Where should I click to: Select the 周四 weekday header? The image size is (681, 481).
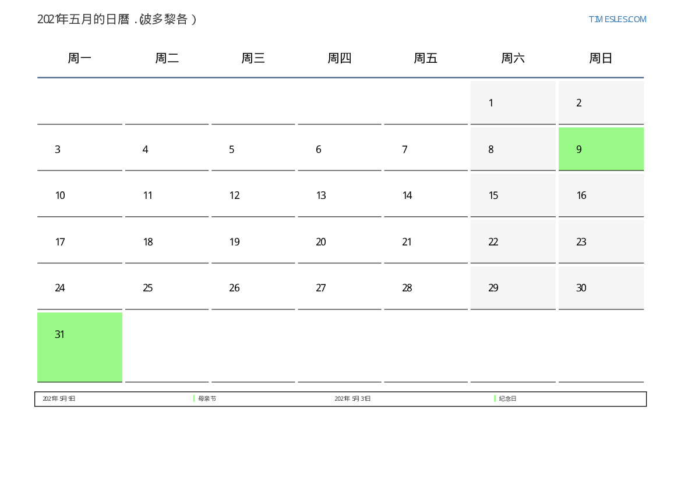pos(340,58)
